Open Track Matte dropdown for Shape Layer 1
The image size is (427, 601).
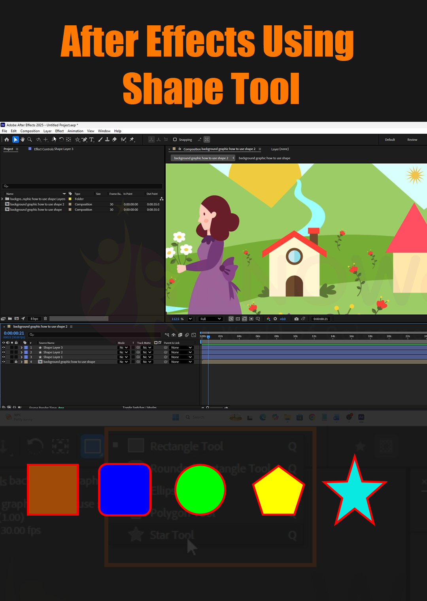(x=147, y=357)
